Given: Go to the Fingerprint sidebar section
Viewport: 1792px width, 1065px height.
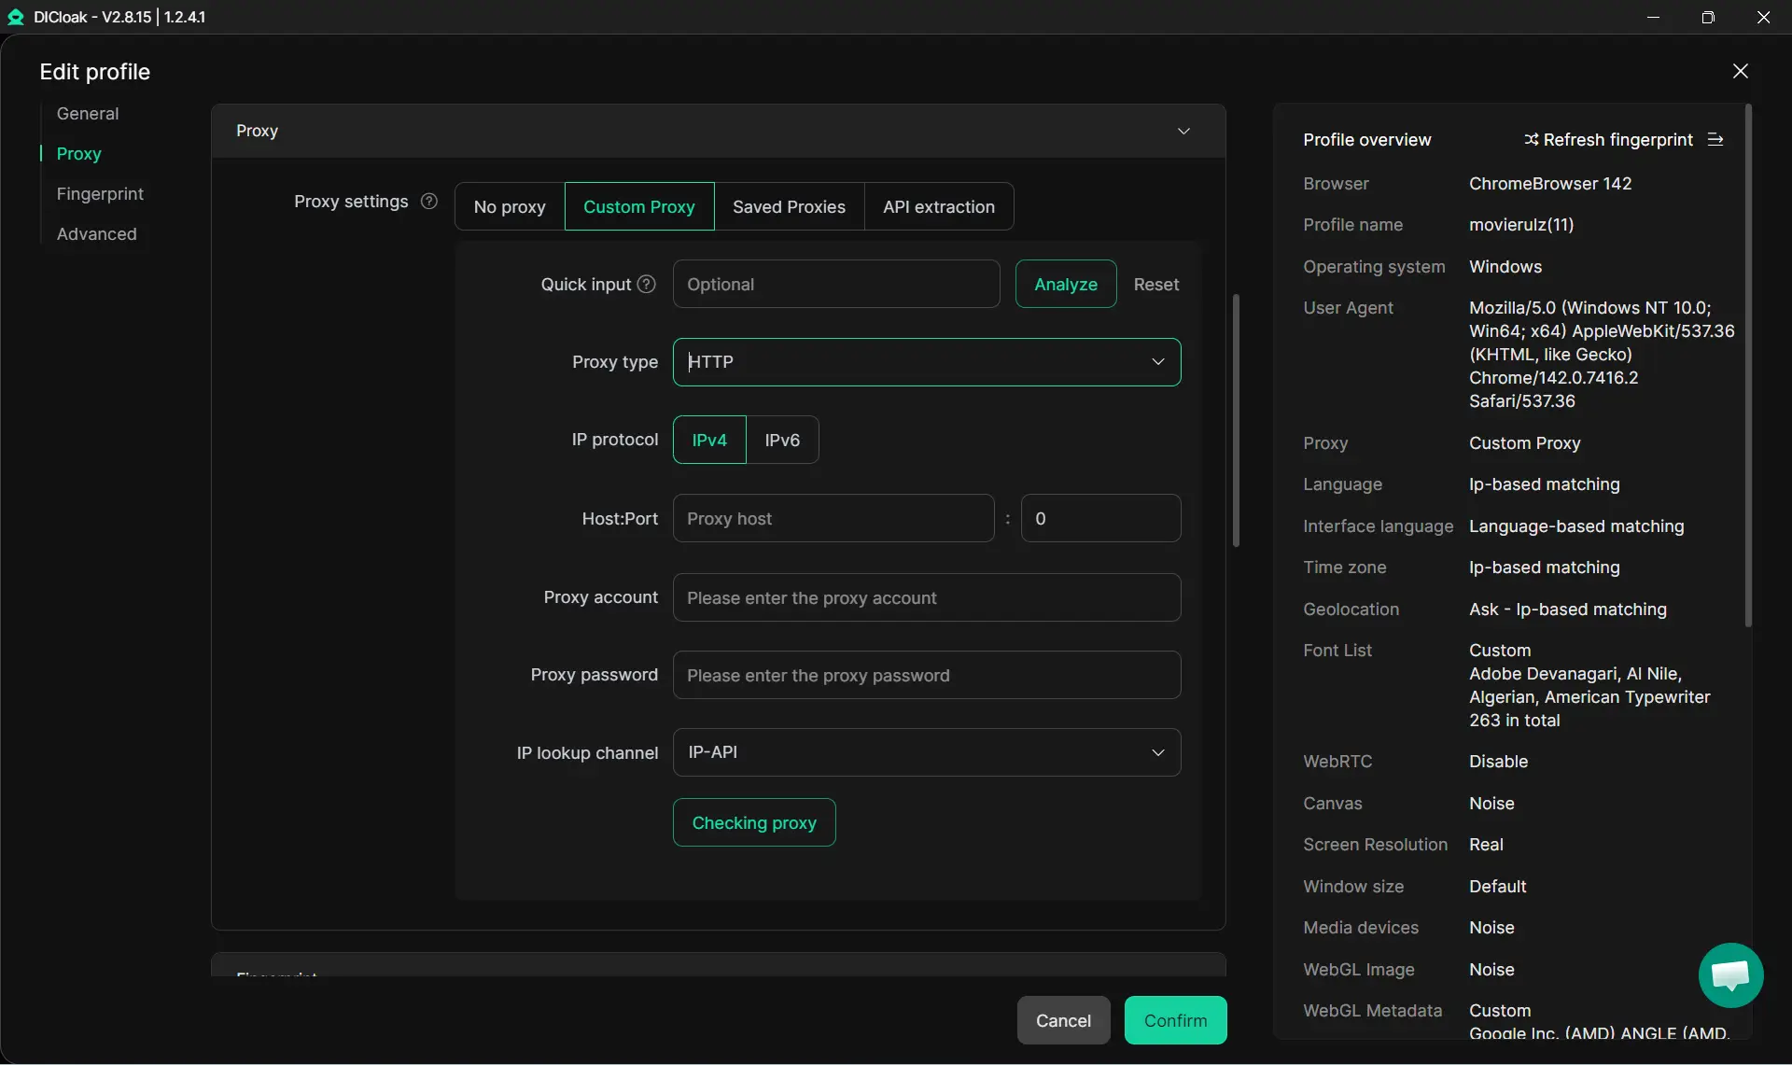Looking at the screenshot, I should (100, 194).
